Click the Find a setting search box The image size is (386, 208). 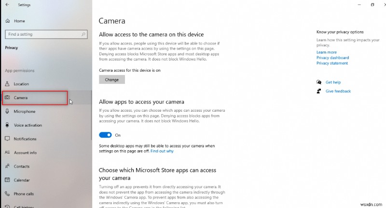coord(46,34)
